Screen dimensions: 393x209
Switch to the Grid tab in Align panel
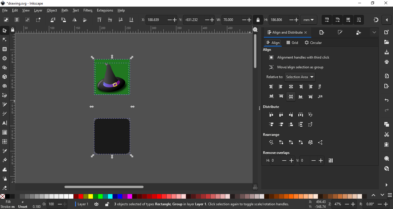coord(292,42)
